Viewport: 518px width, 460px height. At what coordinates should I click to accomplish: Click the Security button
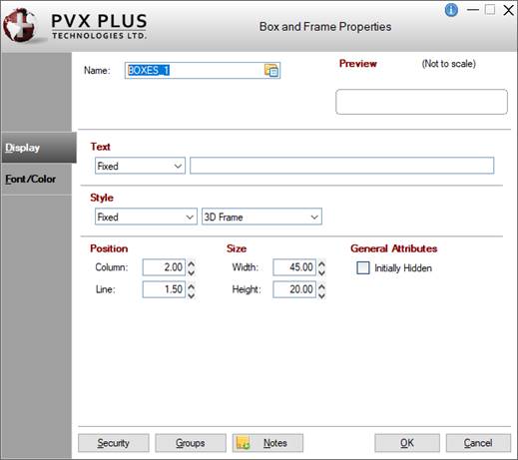pyautogui.click(x=114, y=443)
